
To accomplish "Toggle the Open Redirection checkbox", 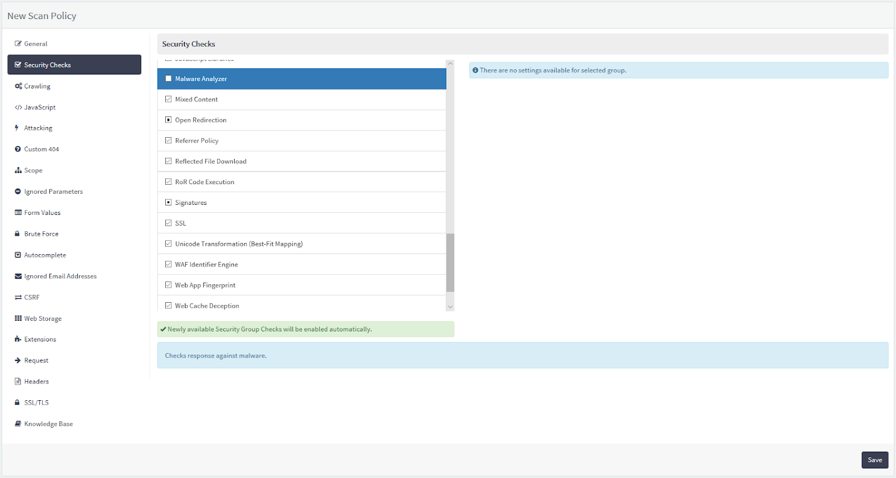I will coord(169,120).
